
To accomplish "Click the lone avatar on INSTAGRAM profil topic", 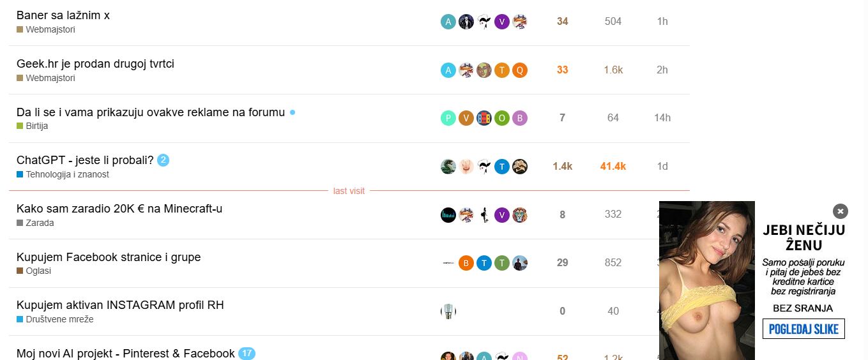I will tap(448, 311).
